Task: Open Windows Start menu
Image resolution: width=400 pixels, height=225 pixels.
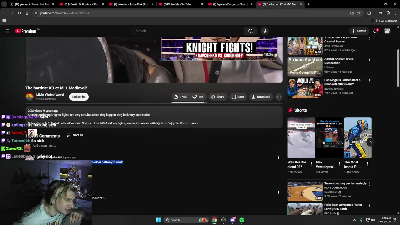Action: 158,220
